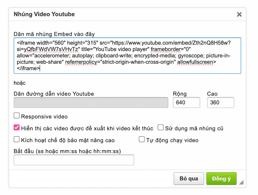Click the resize grip in dialog corner
The height and width of the screenshot is (195, 258).
click(x=241, y=182)
